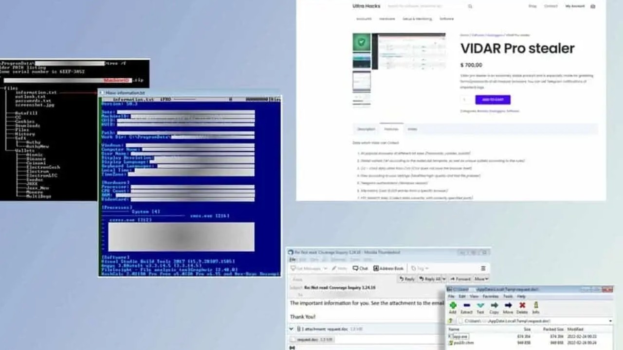Click the Thunderbird hamburger menu icon
The image size is (623, 350).
coord(483,268)
